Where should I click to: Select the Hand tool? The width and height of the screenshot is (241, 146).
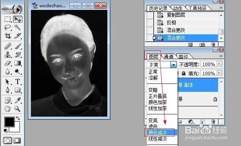point(8,109)
